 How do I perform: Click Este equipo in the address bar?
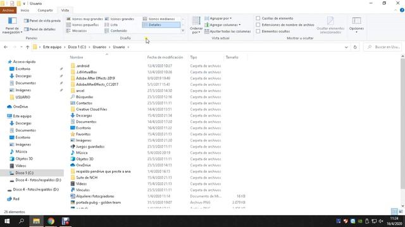(x=52, y=47)
